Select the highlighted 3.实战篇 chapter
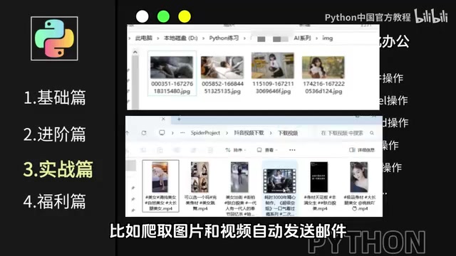456x256 pixels. [58, 169]
